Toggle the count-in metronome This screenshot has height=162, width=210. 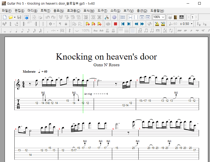pyautogui.click(x=163, y=24)
